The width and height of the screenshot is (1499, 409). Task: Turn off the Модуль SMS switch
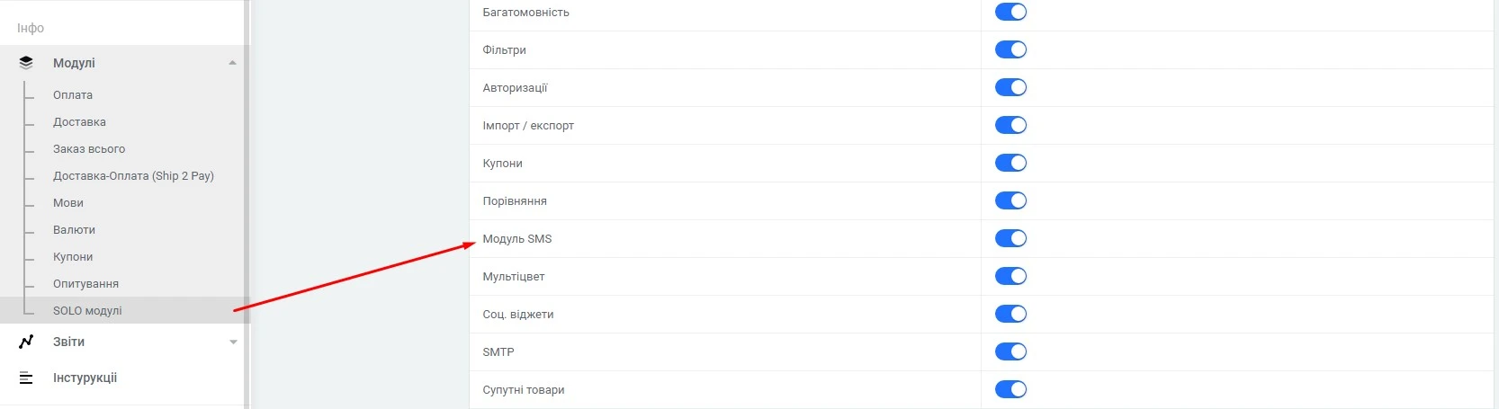[1010, 239]
